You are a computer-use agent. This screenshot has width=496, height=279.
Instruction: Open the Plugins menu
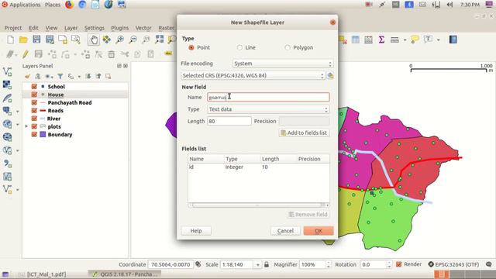[120, 28]
